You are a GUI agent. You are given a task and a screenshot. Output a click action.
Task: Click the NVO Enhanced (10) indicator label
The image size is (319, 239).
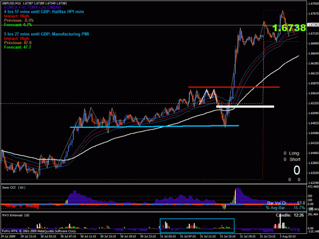click(x=16, y=216)
